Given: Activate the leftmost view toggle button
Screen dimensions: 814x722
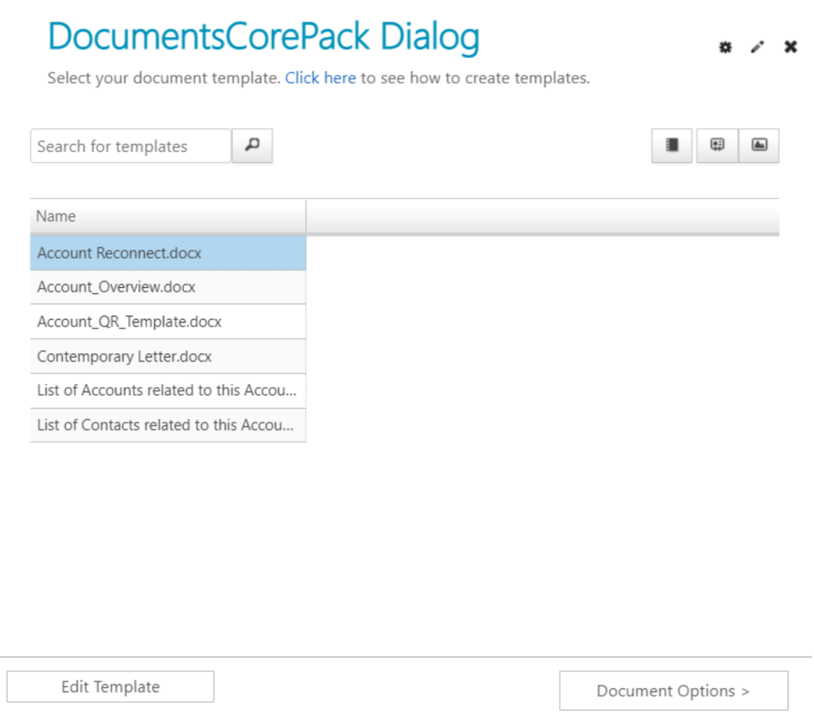Looking at the screenshot, I should 670,146.
